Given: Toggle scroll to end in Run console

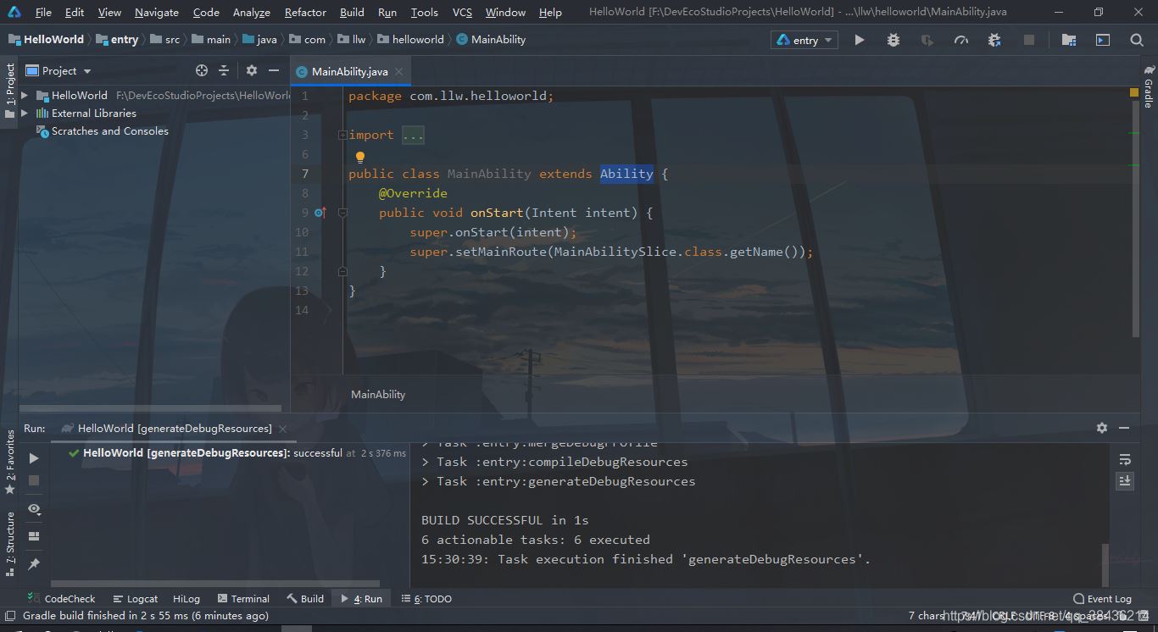Looking at the screenshot, I should (x=1125, y=480).
